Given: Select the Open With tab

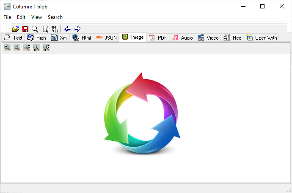Looking at the screenshot, I should [262, 38].
